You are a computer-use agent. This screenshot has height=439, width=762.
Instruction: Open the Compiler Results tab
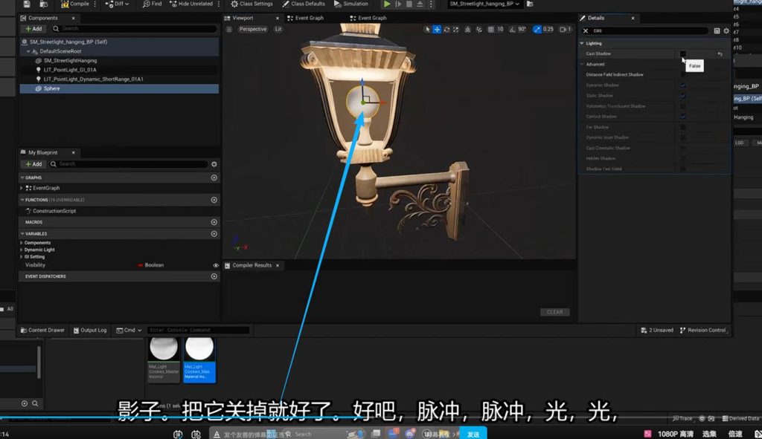[x=252, y=265]
